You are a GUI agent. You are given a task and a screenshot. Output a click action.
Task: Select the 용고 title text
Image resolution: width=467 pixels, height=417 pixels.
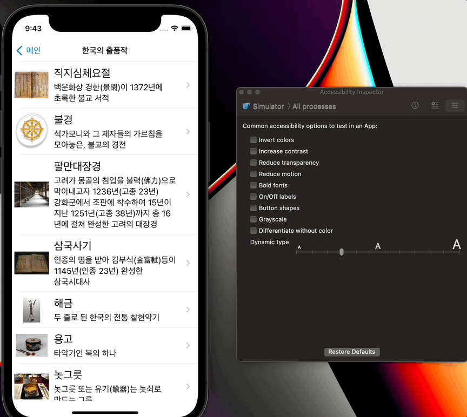coord(63,339)
